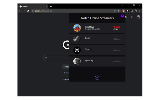
Task: Open the Google apps grid icon
Action: pos(132,17)
